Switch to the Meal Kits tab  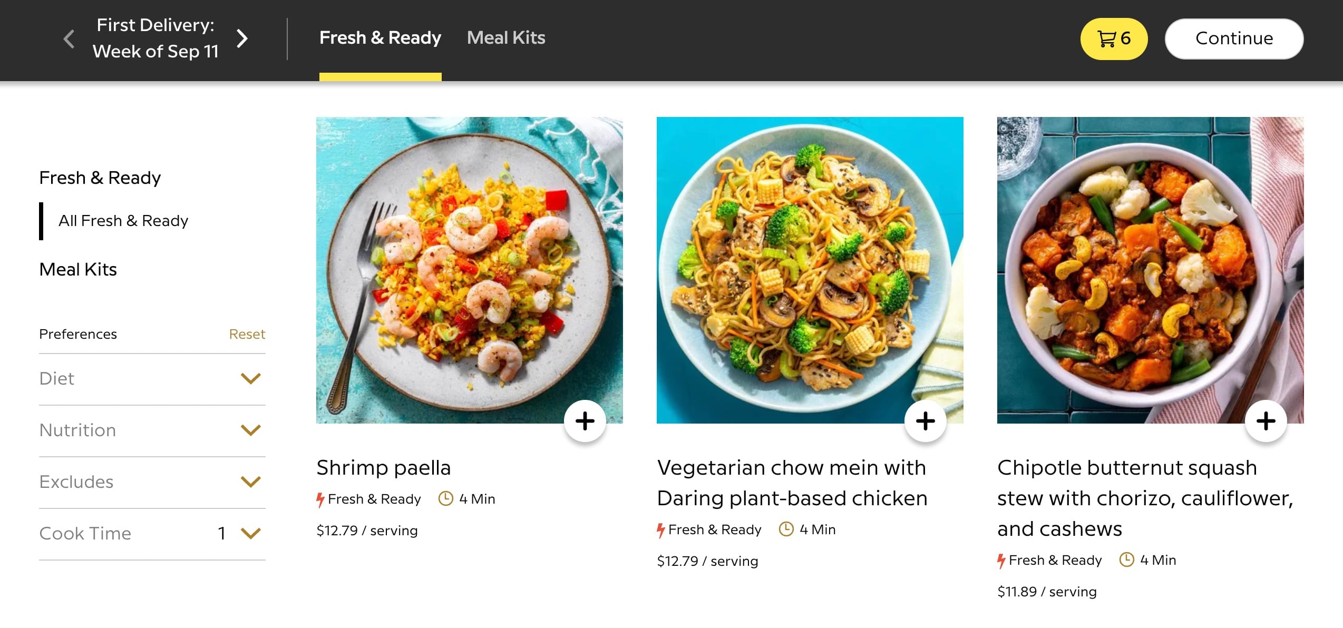(505, 38)
